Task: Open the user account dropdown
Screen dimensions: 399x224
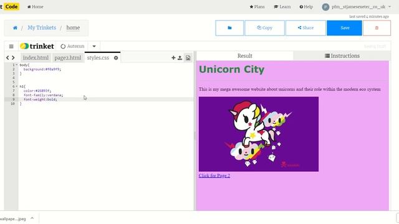Action: 356,7
